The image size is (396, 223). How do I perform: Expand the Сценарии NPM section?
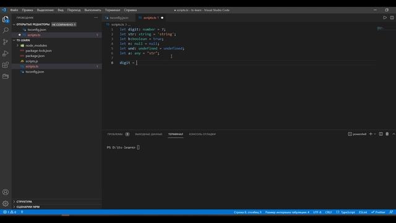tap(28, 207)
